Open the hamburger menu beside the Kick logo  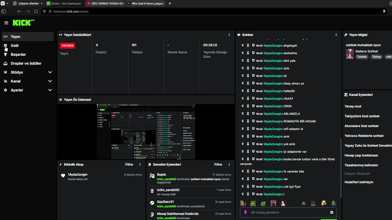point(6,23)
